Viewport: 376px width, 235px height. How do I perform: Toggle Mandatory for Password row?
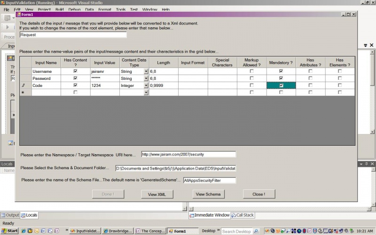click(x=281, y=78)
